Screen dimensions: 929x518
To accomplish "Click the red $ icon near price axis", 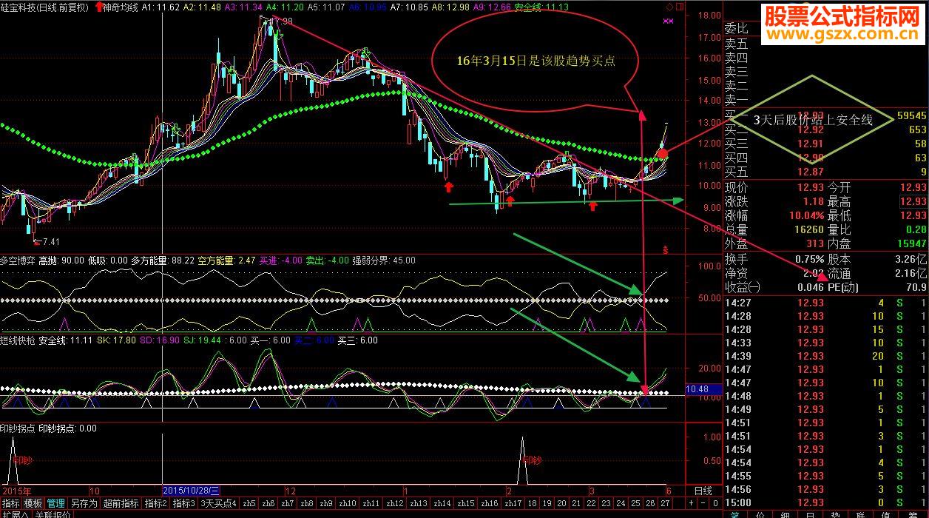I will click(666, 250).
